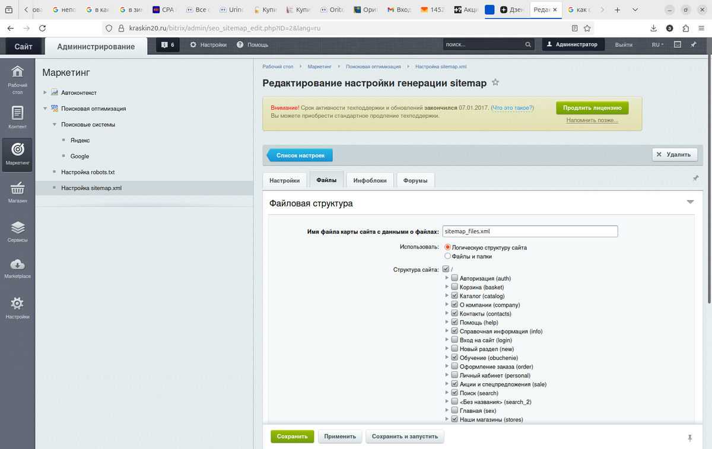Open the RU language dropdown

point(657,44)
